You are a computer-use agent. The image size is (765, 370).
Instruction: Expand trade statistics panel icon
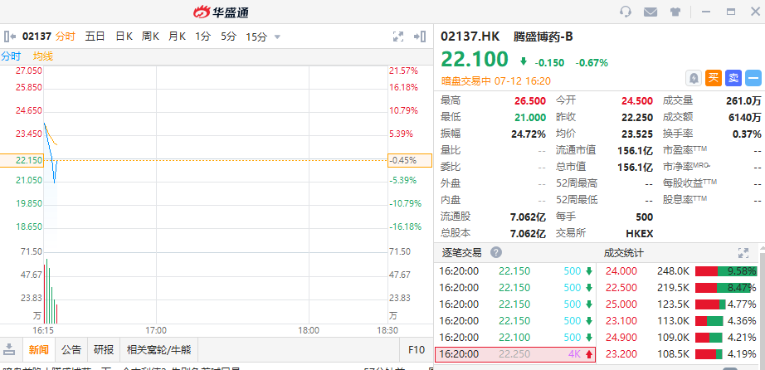point(743,253)
